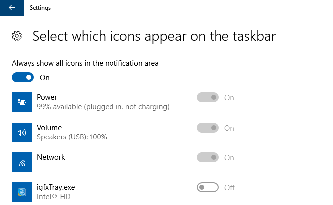333x205 pixels.
Task: Click the Network item label
Action: (x=51, y=157)
